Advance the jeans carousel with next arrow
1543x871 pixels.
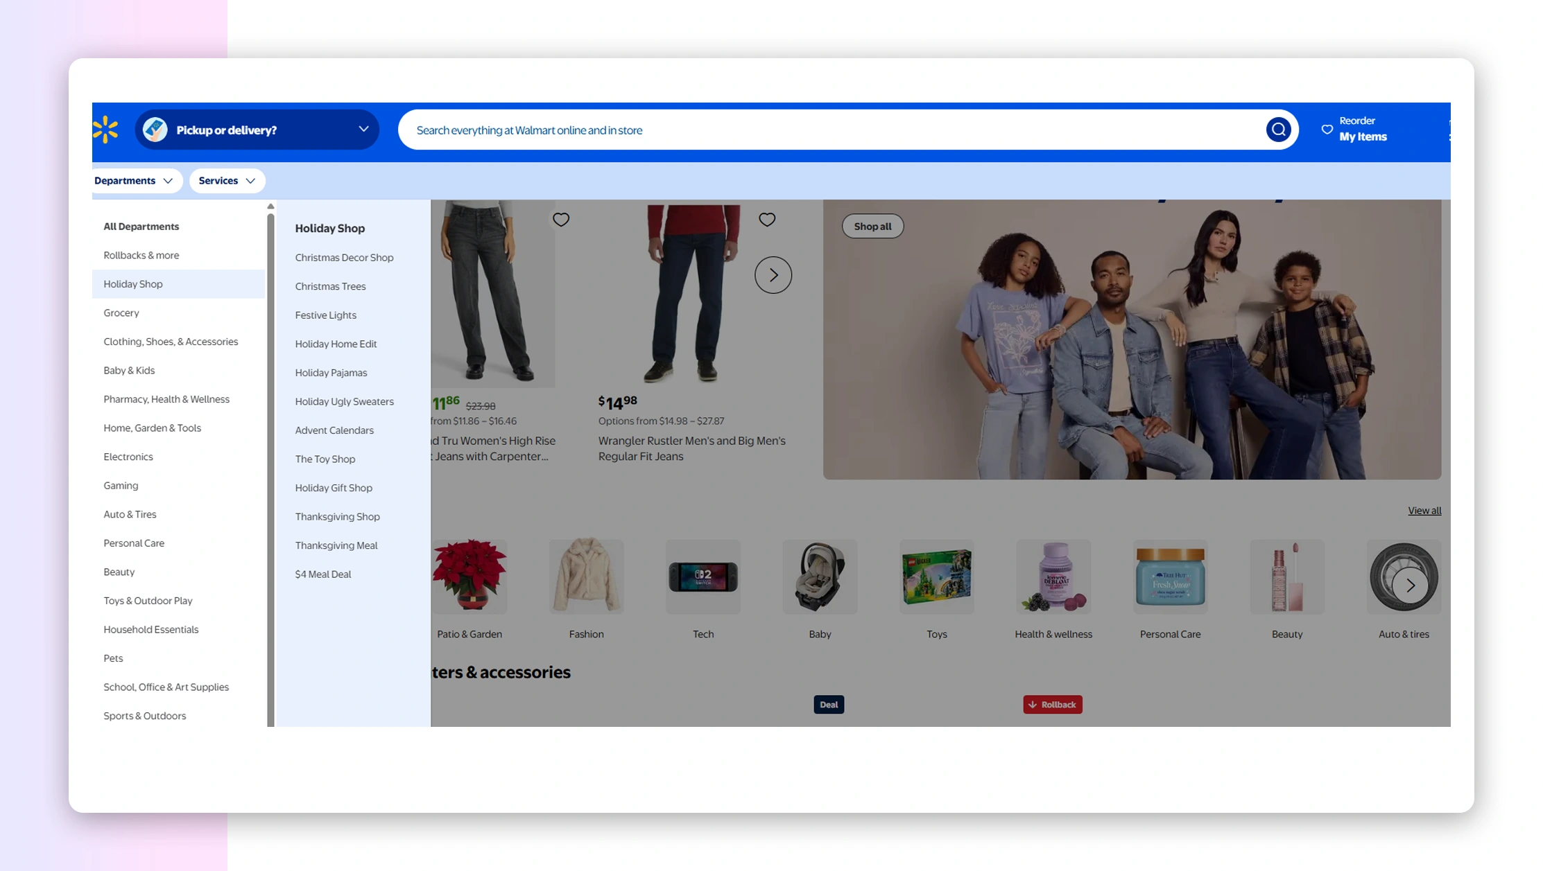click(773, 275)
